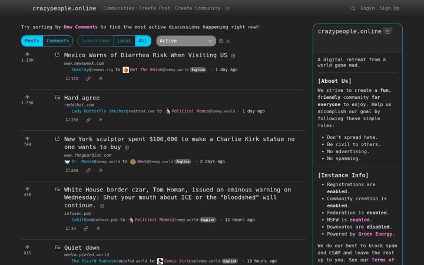The height and width of the screenshot is (265, 424).
Task: Visit www.theguardian.com source link
Action: coord(88,155)
